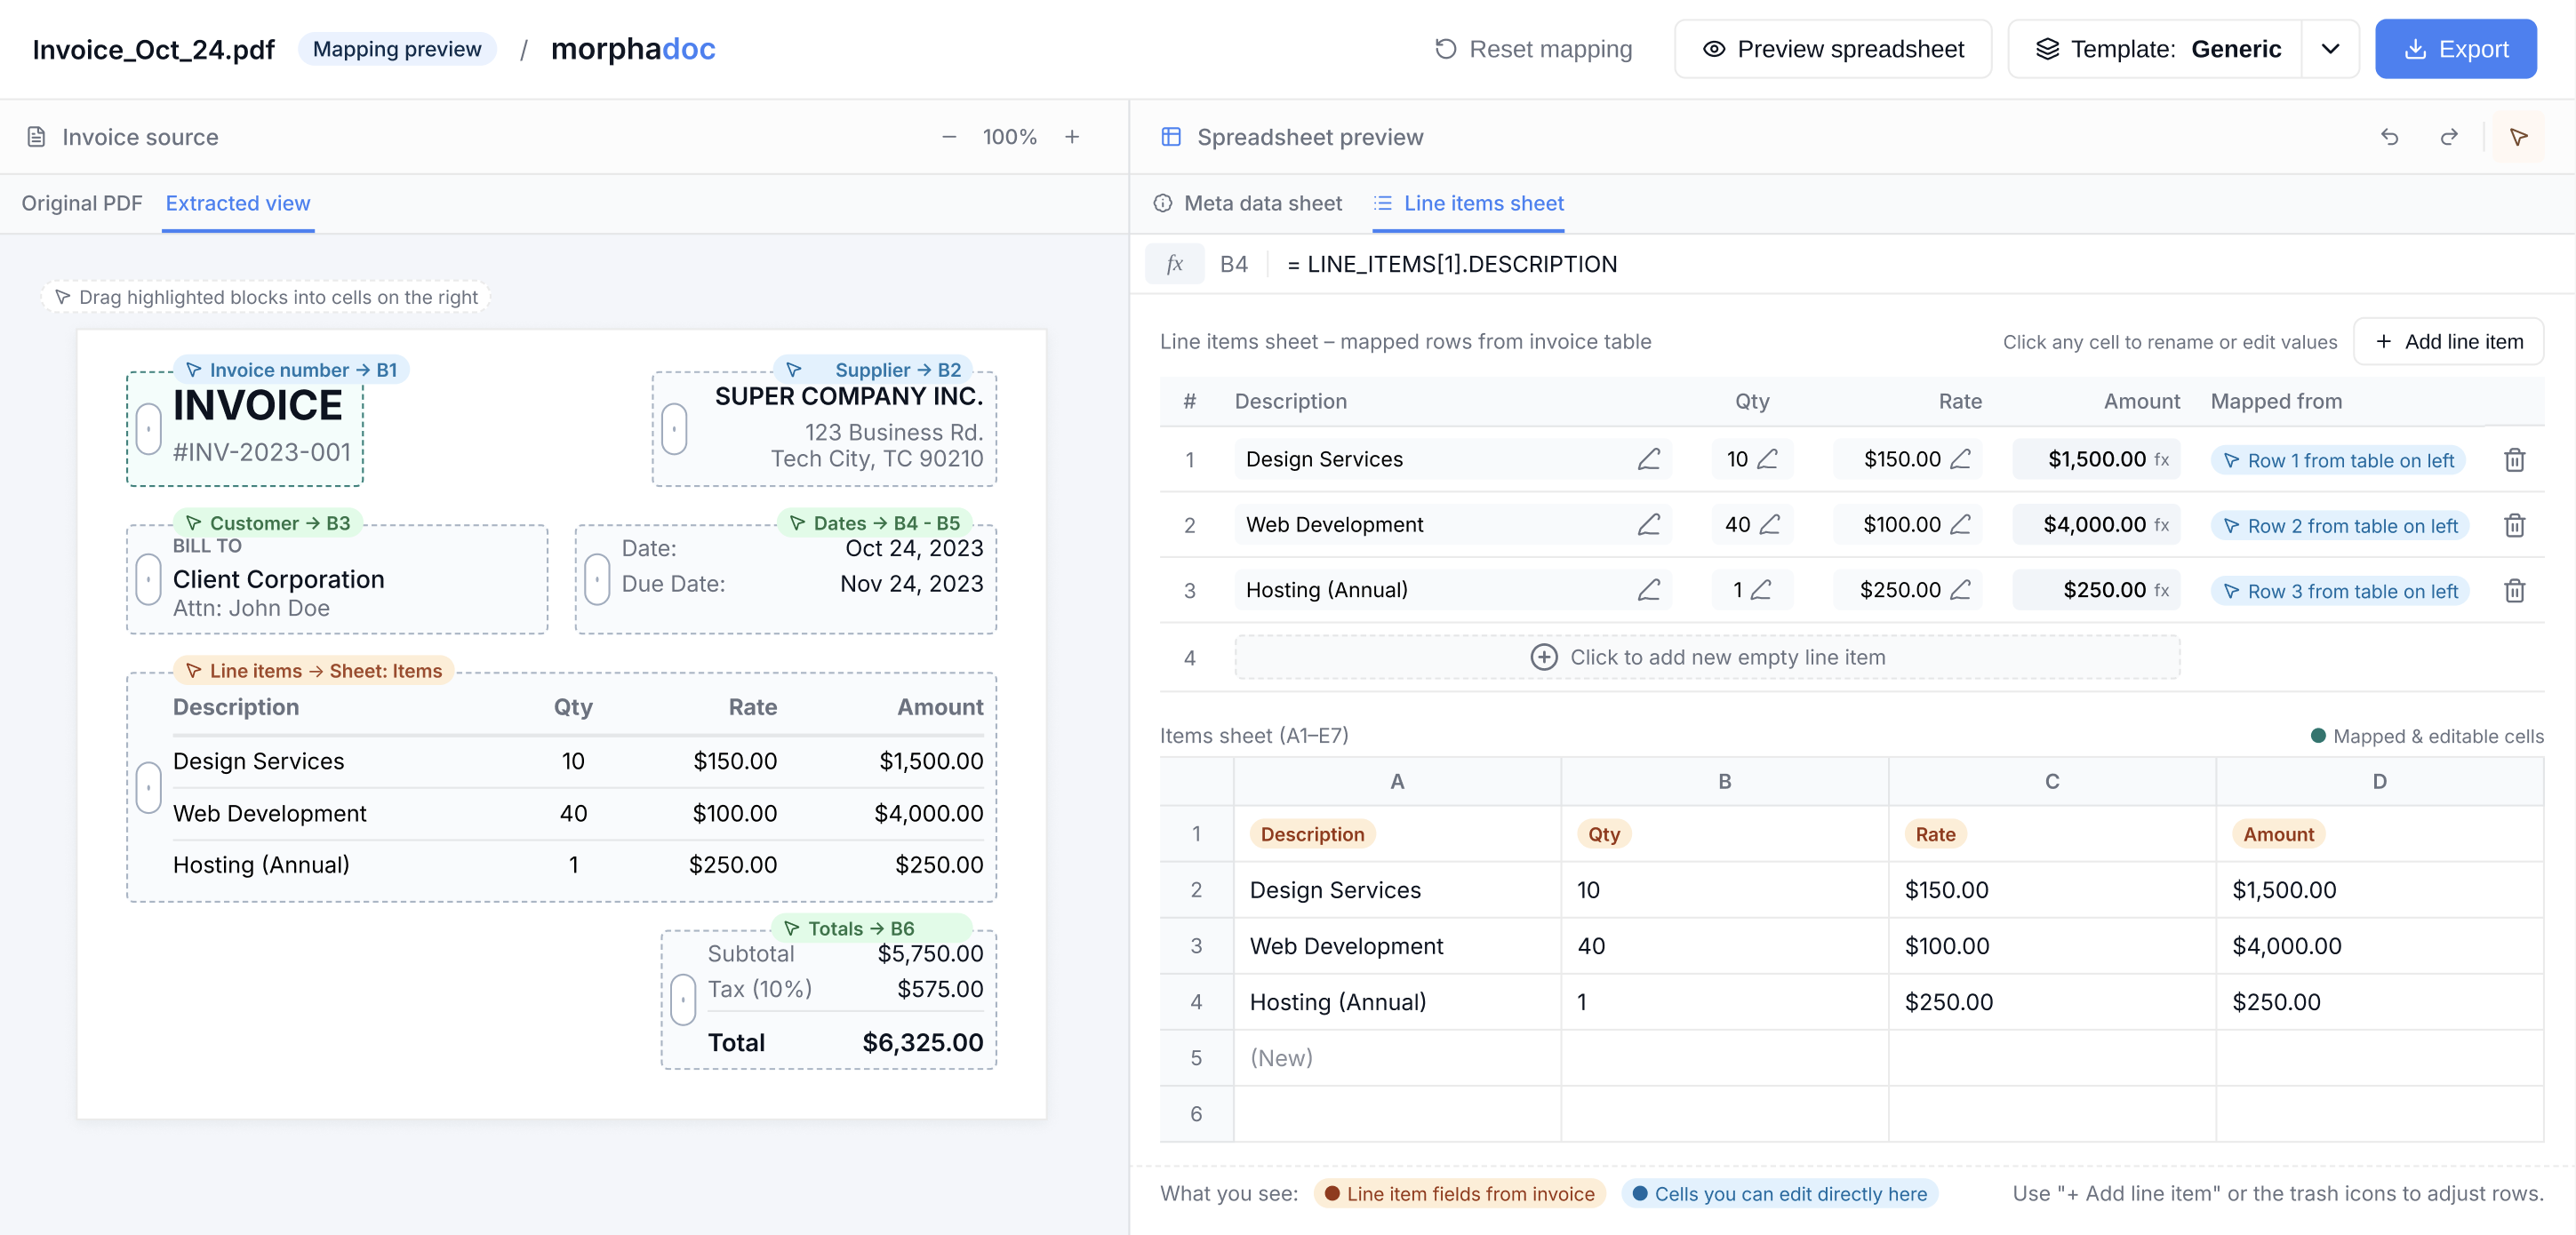Click the undo arrow icon
The height and width of the screenshot is (1235, 2576).
[2389, 137]
